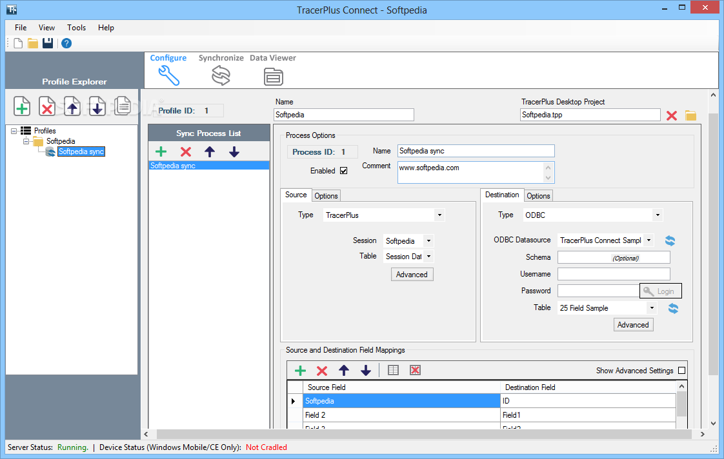Delete profile with red X page icon

46,106
